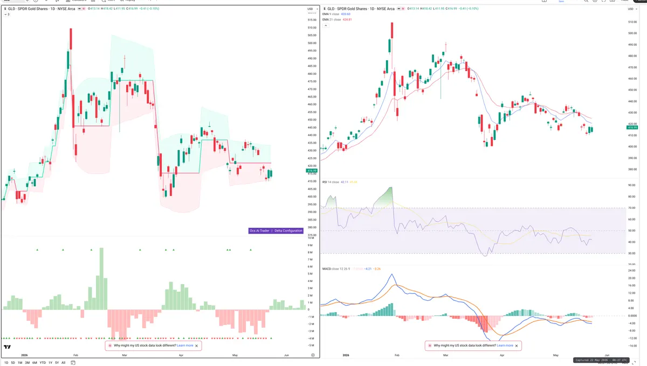Select the 1D time range
The image size is (647, 366).
click(6, 363)
